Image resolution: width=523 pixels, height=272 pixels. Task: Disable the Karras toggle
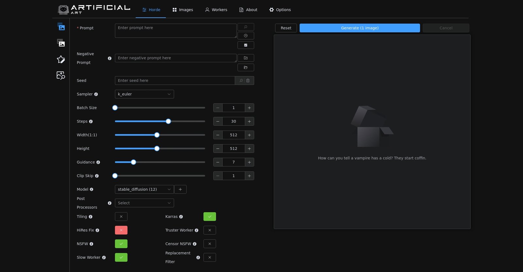click(210, 216)
